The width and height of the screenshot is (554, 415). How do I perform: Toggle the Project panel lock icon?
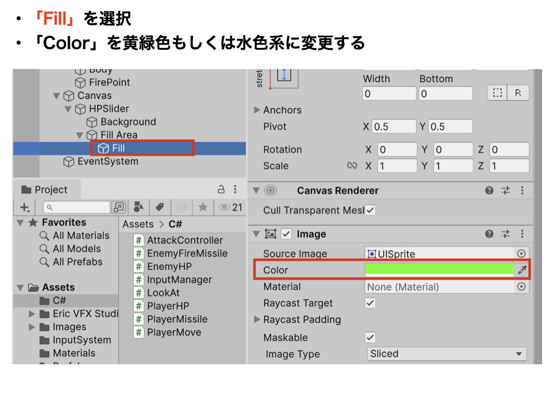tap(221, 190)
